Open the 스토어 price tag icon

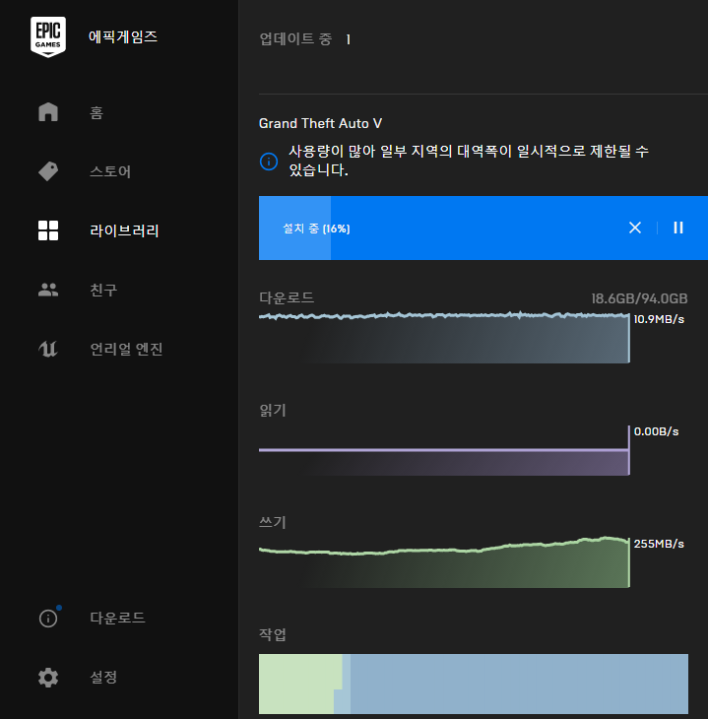coord(48,171)
